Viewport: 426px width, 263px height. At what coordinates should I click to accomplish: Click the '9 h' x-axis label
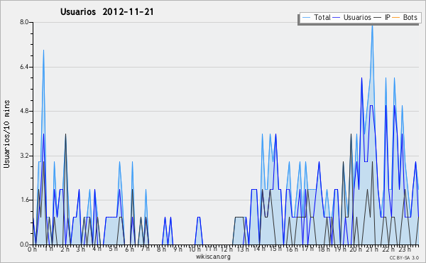[177, 249]
